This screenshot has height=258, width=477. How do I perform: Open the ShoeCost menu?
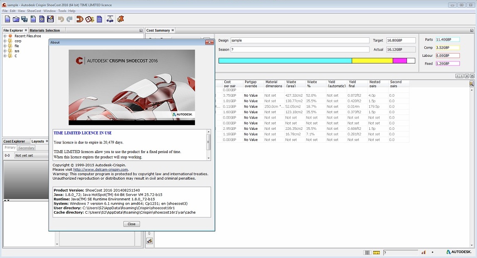point(34,11)
